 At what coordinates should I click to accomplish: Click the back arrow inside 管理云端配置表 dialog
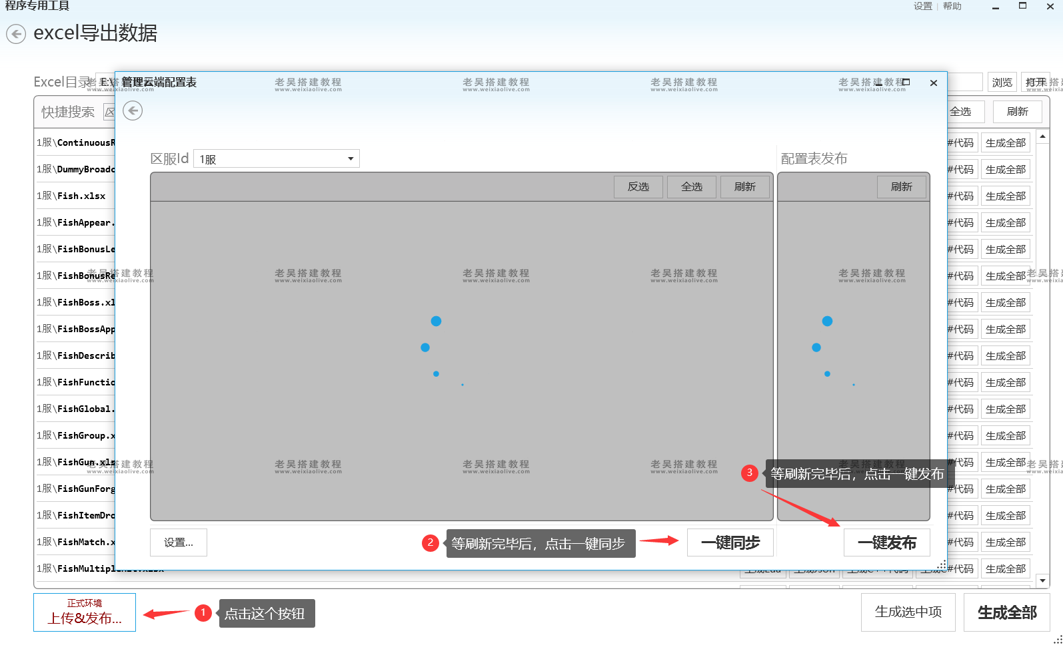[x=133, y=110]
